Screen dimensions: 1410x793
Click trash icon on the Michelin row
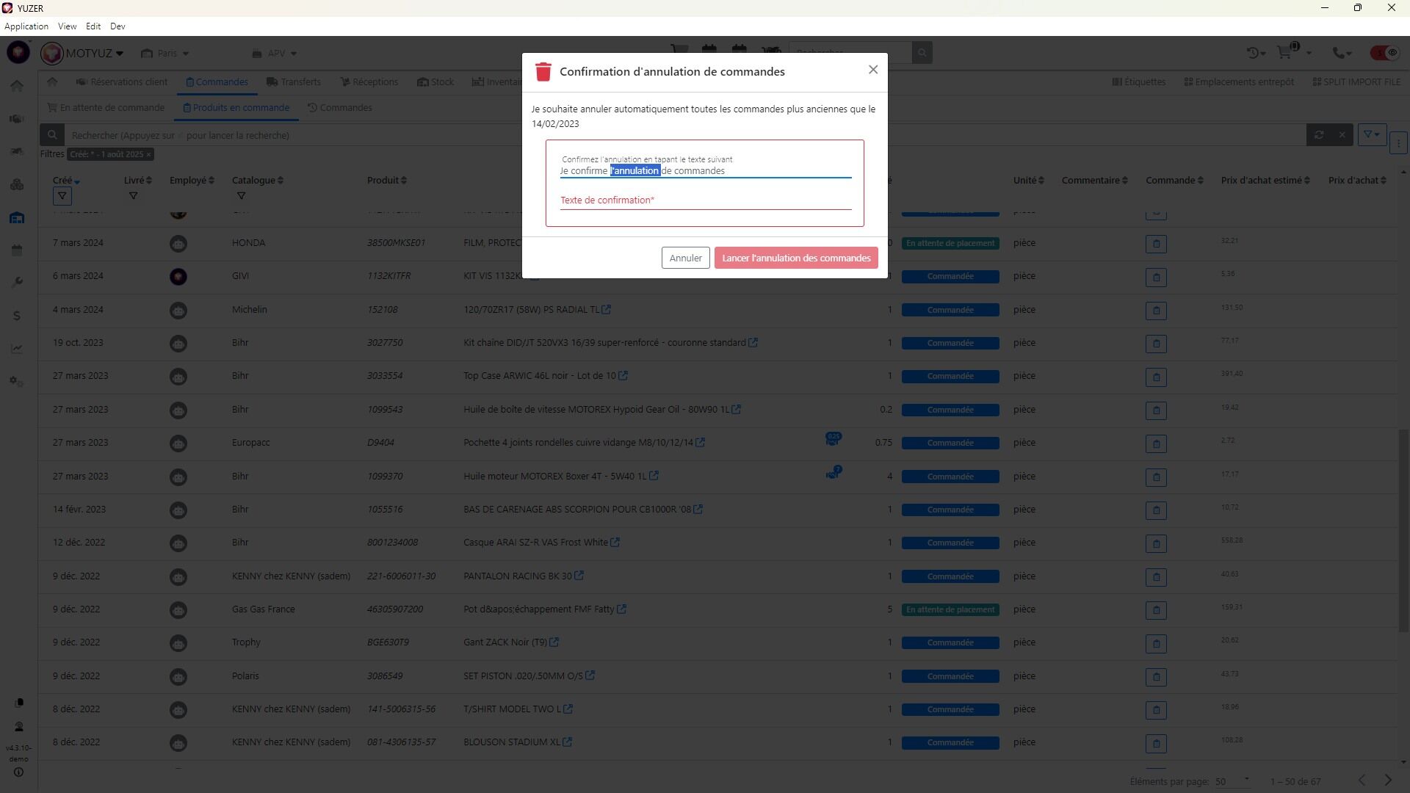pyautogui.click(x=1156, y=311)
